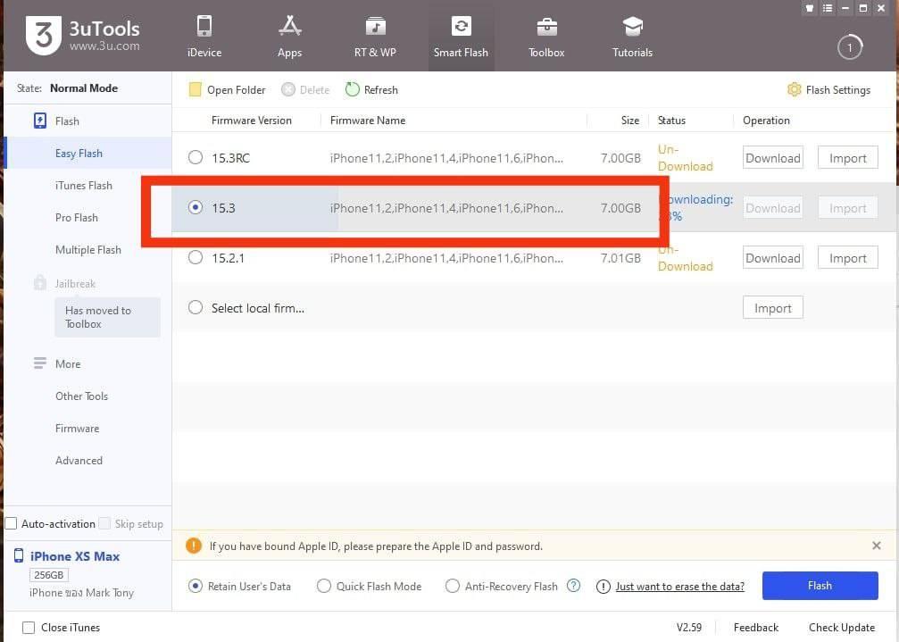Open Easy Flash in sidebar
This screenshot has height=642, width=899.
[x=87, y=153]
